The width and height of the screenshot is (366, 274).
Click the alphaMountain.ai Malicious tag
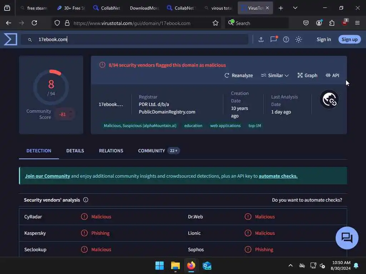pos(140,126)
